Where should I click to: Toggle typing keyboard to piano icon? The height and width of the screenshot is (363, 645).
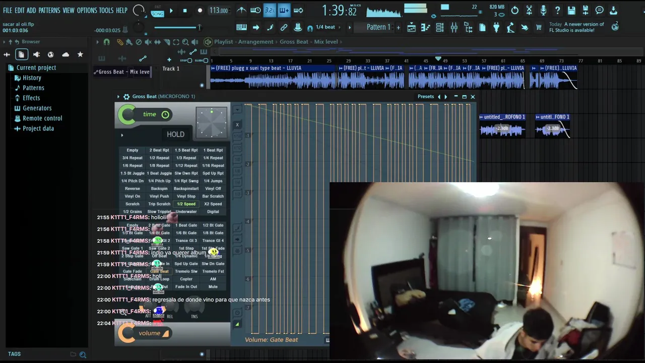coord(241,27)
